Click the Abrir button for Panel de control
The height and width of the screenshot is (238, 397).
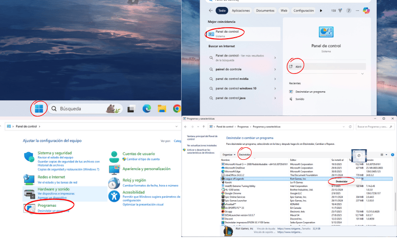tap(299, 66)
